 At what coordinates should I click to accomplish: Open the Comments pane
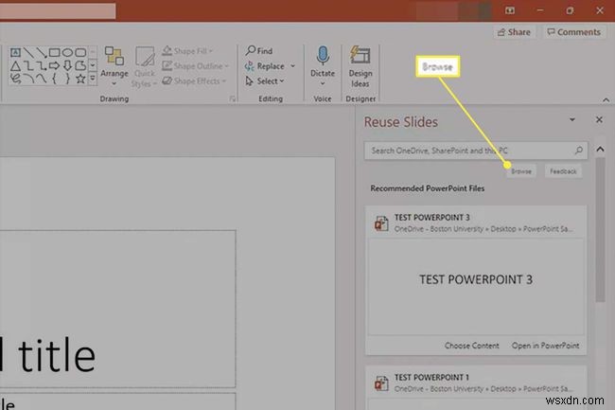(573, 32)
